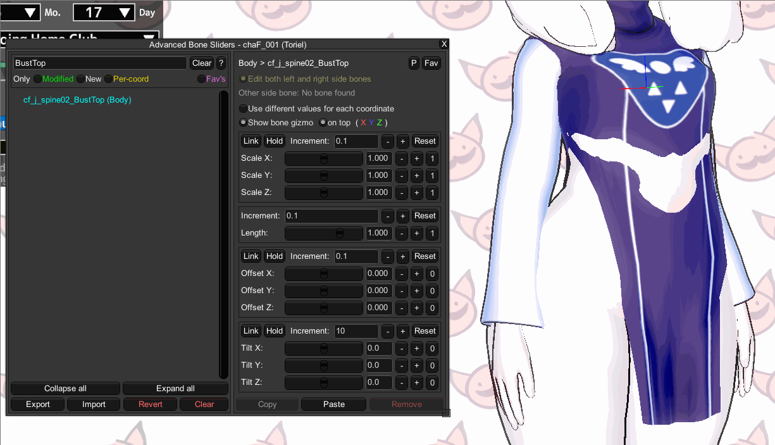
Task: Increase Tilt Z with the plus button
Action: click(416, 382)
